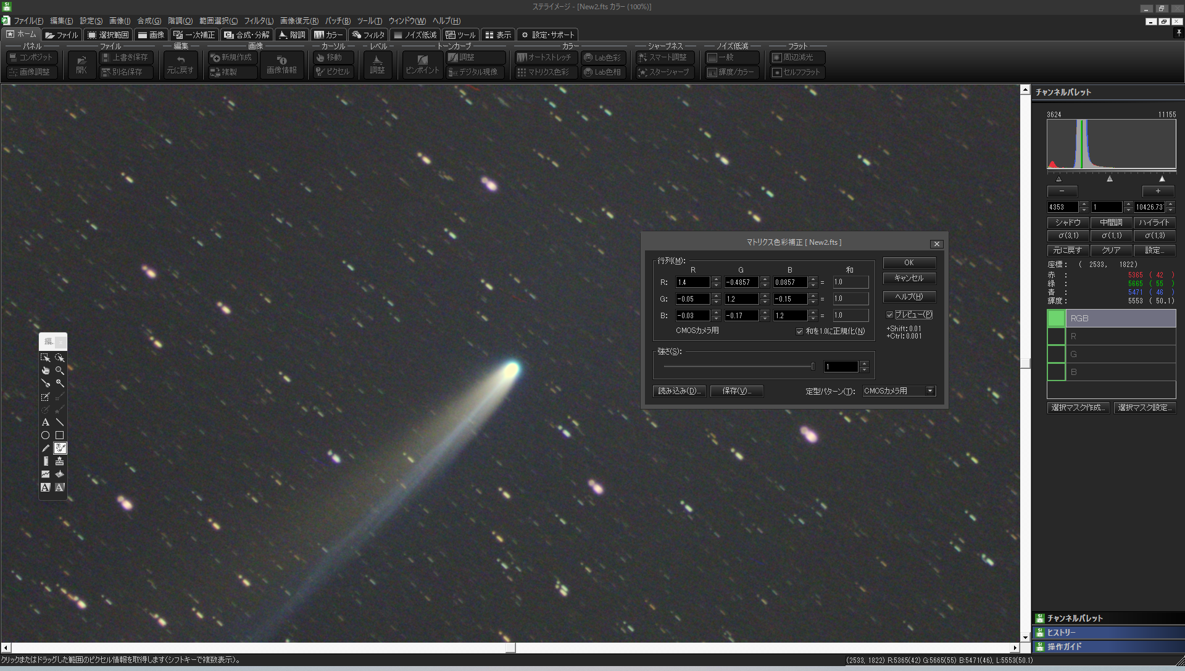Pick the text annotation tool
This screenshot has width=1185, height=671.
45,422
